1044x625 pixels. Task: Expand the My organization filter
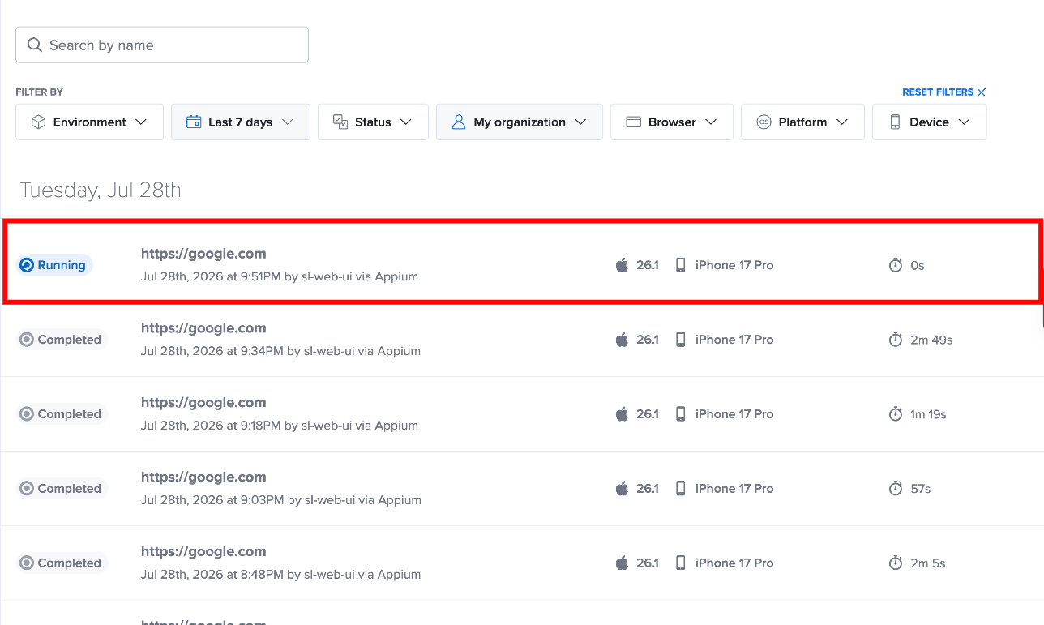tap(520, 122)
